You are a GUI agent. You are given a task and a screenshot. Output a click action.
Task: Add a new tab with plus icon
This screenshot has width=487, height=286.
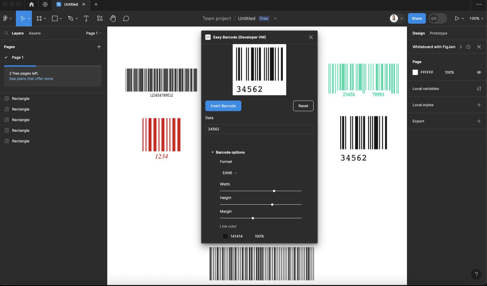96,5
